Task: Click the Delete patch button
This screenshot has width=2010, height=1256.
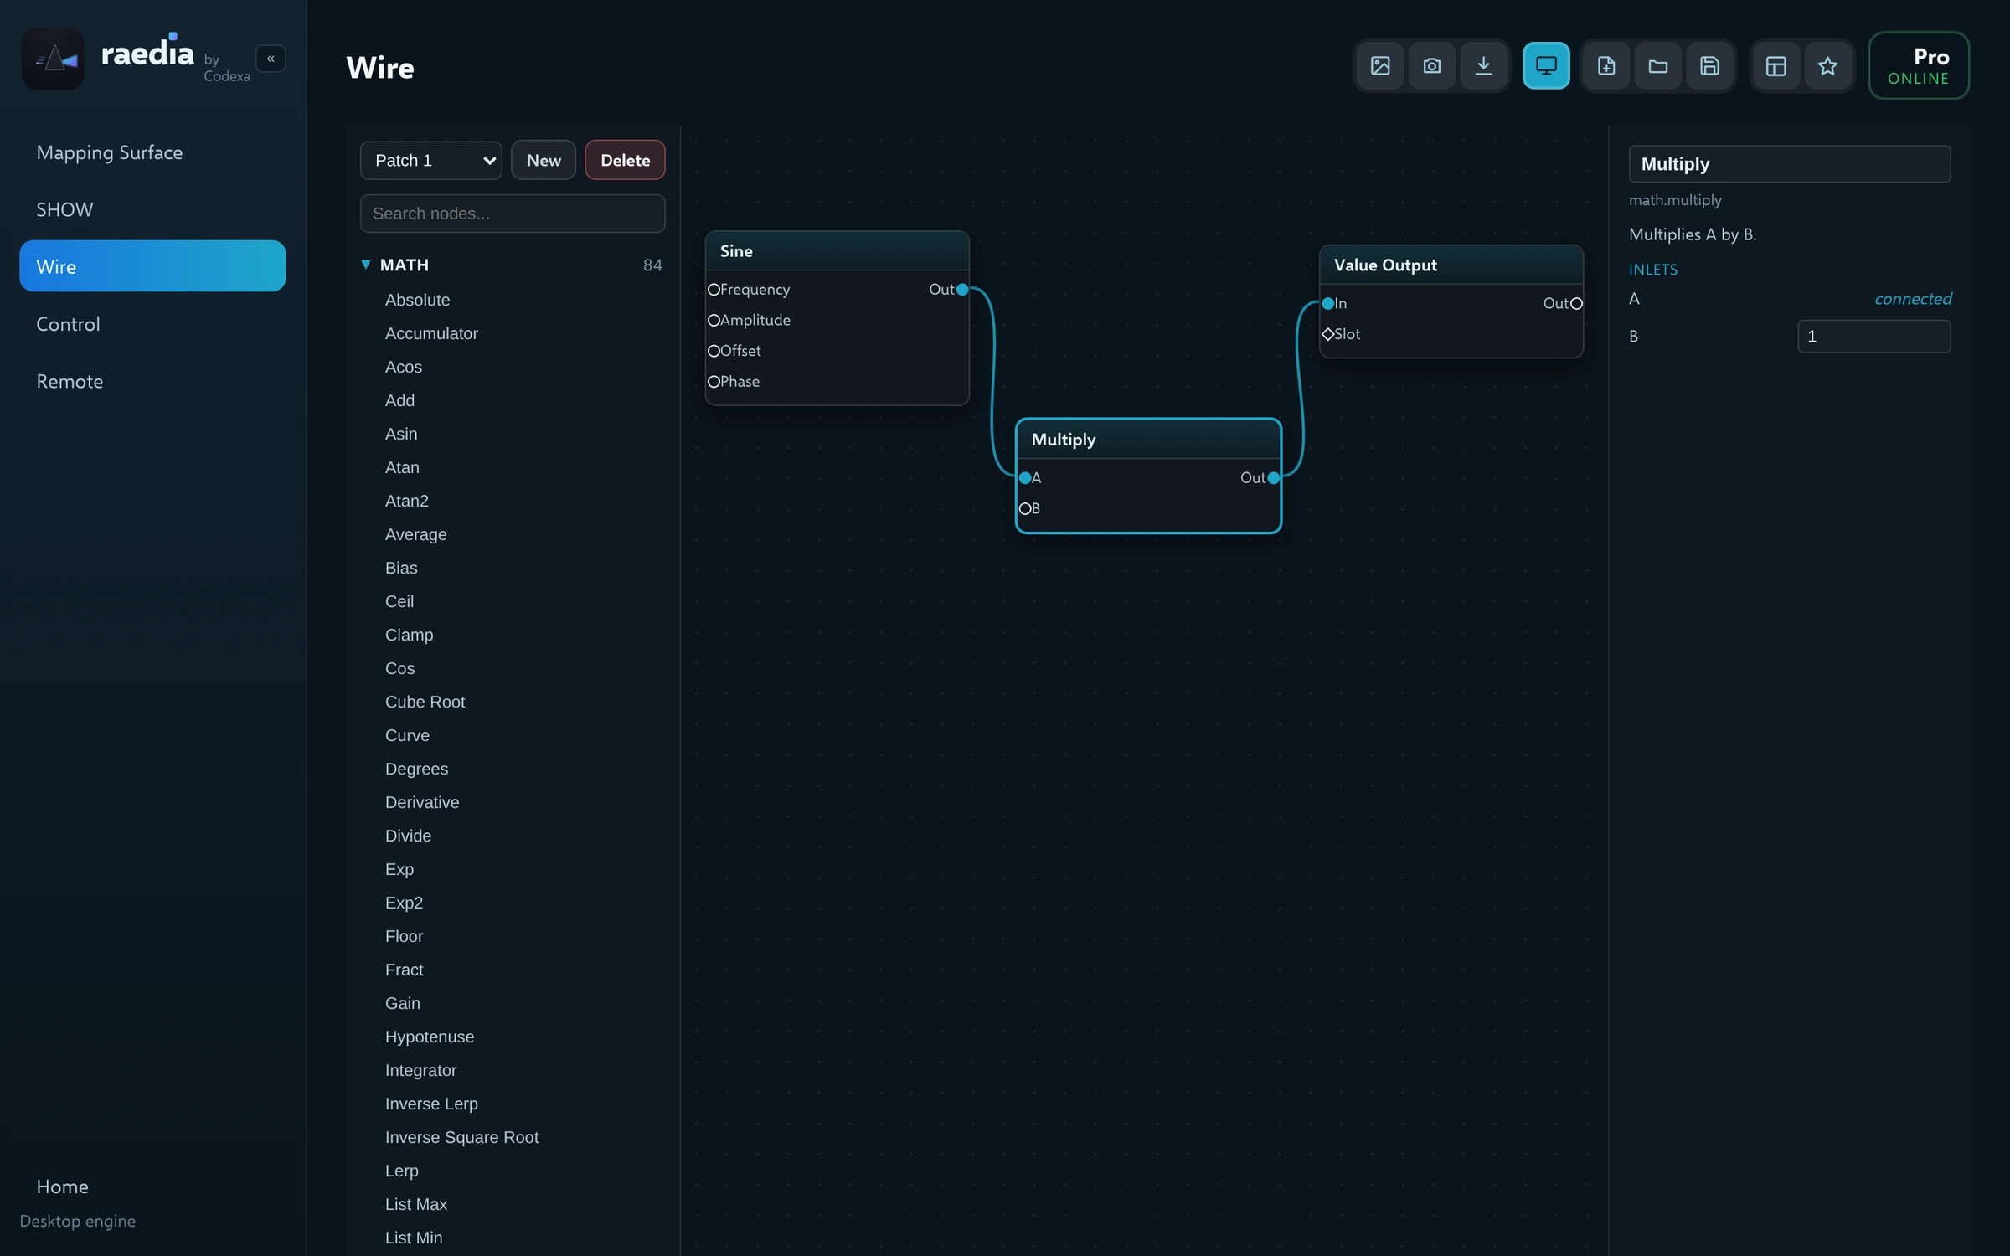Action: (x=625, y=160)
